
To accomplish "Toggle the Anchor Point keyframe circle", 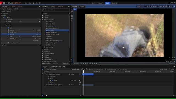I will tap(8, 32).
